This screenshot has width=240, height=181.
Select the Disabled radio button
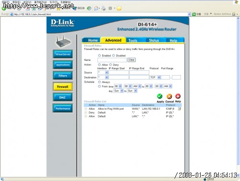click(113, 55)
